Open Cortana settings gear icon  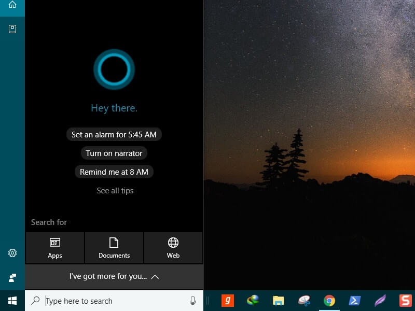(12, 253)
